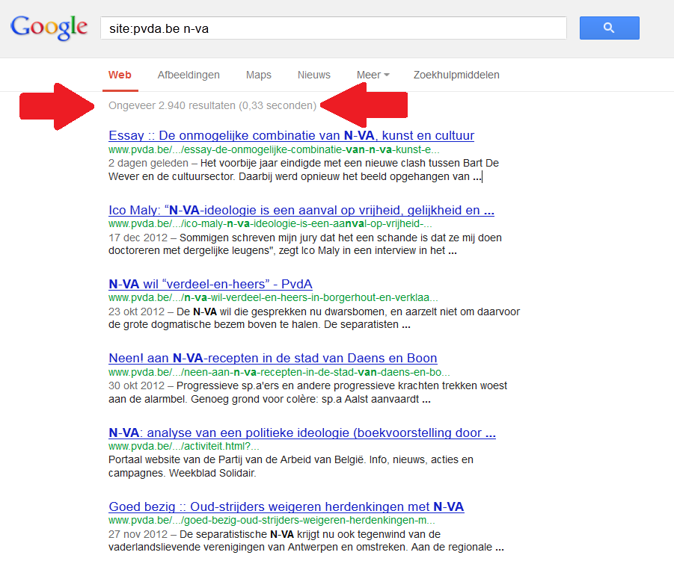Click the results count text Ongeveer 2.940 resultaten
The image size is (674, 567).
212,105
